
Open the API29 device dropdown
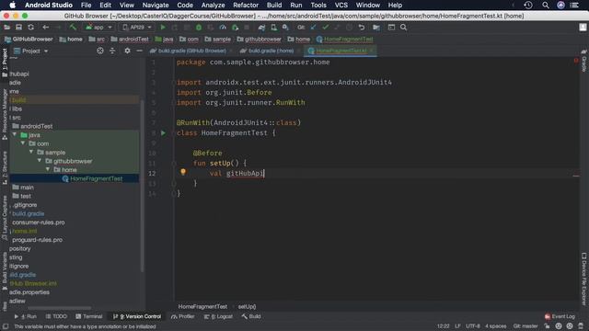point(137,28)
